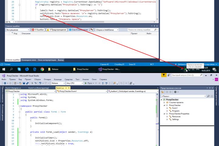Click the green proxy status tray icon
Viewport: 219px width, 146px height.
pyautogui.click(x=185, y=69)
